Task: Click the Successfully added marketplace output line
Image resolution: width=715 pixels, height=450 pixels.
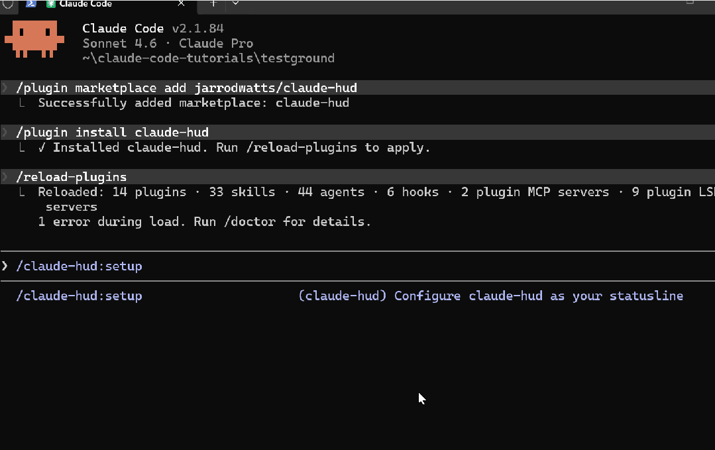Action: [193, 103]
